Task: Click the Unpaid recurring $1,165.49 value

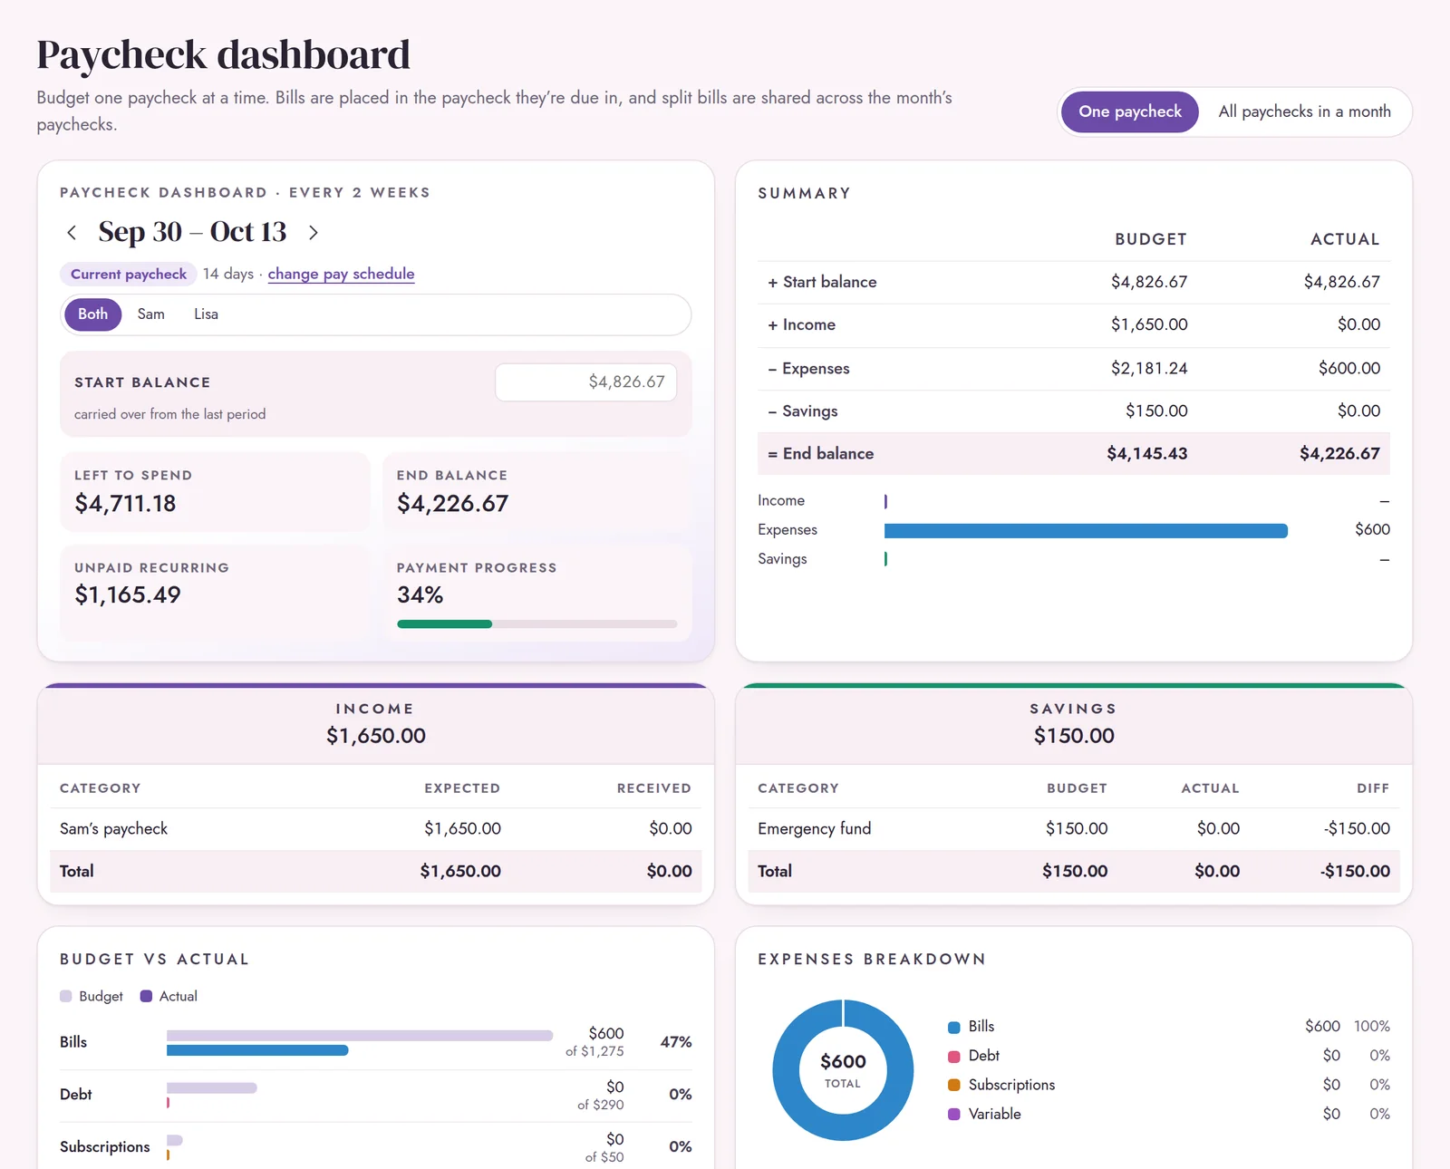Action: click(128, 595)
